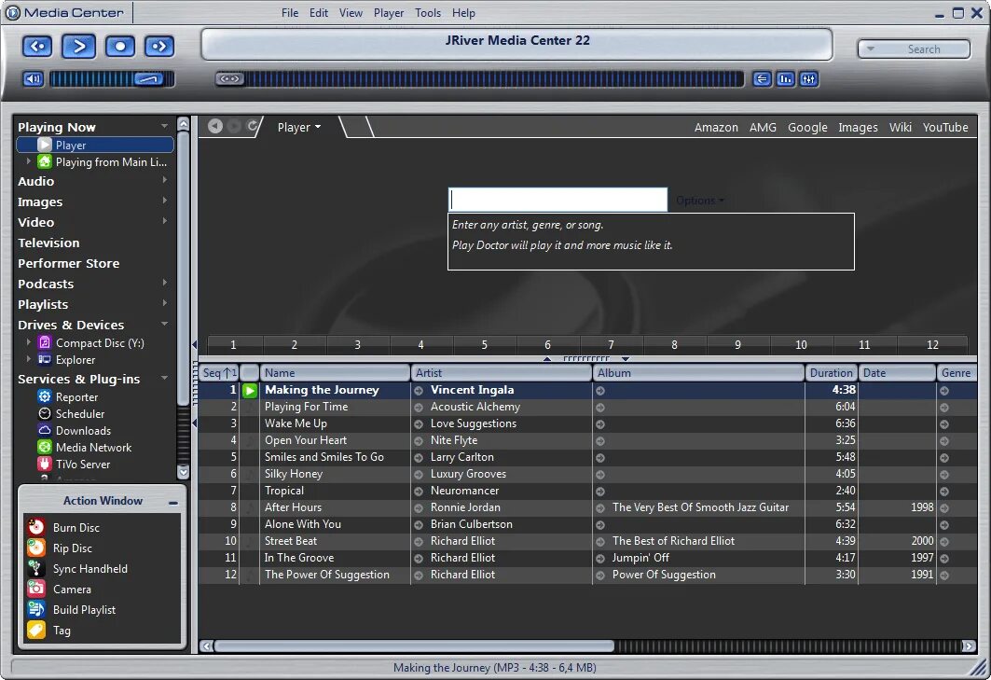Click the link icon before Vincent Ingala
The image size is (991, 680).
419,391
